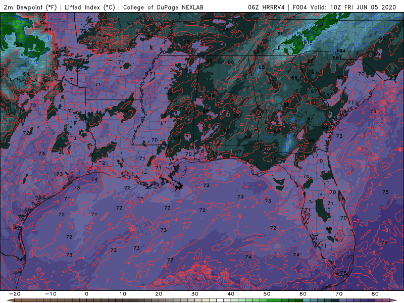Click the -20 label on the color scale
This screenshot has height=303, width=404.
tap(15, 294)
